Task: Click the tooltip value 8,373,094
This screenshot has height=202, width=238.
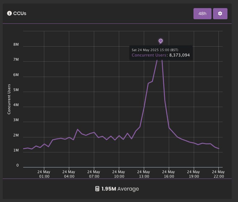Action: pos(179,55)
